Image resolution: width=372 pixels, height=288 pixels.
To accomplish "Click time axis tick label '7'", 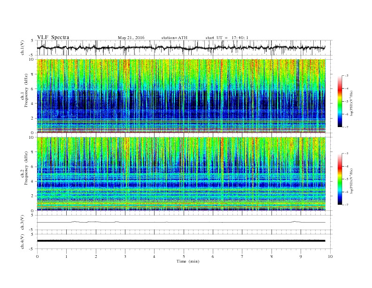I will [x=242, y=256].
